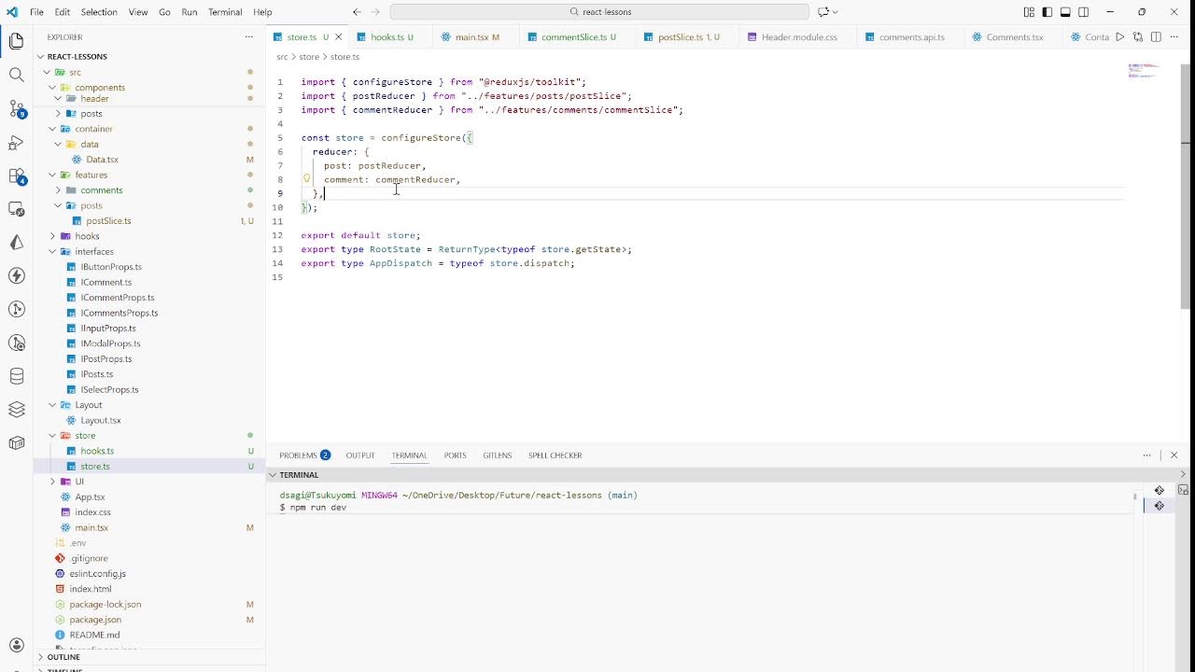Viewport: 1195px width, 672px height.
Task: Open the Accounts icon at bottom of activity bar
Action: point(16,645)
